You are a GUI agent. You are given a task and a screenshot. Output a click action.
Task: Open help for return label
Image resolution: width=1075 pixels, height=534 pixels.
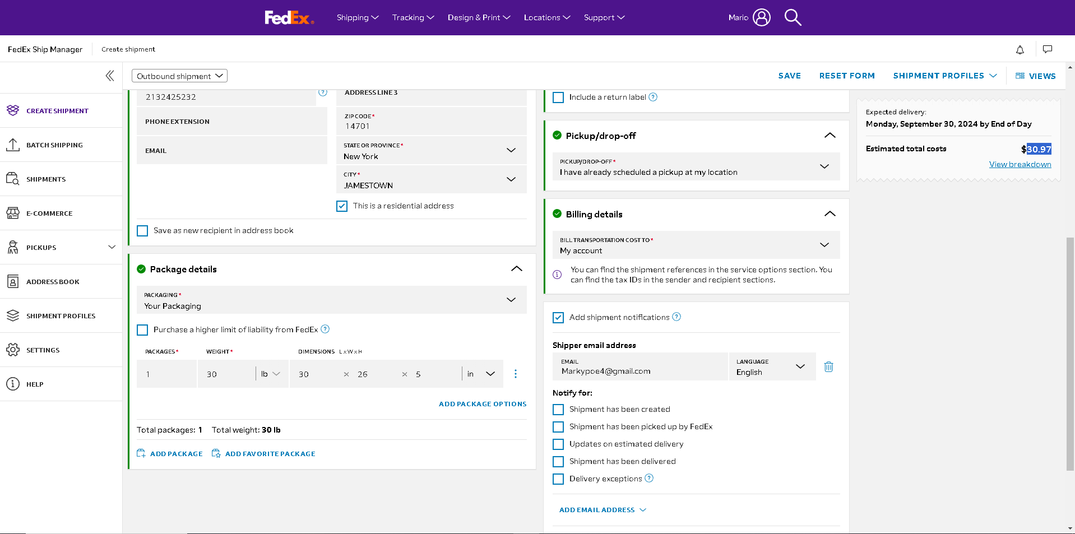[x=653, y=97]
